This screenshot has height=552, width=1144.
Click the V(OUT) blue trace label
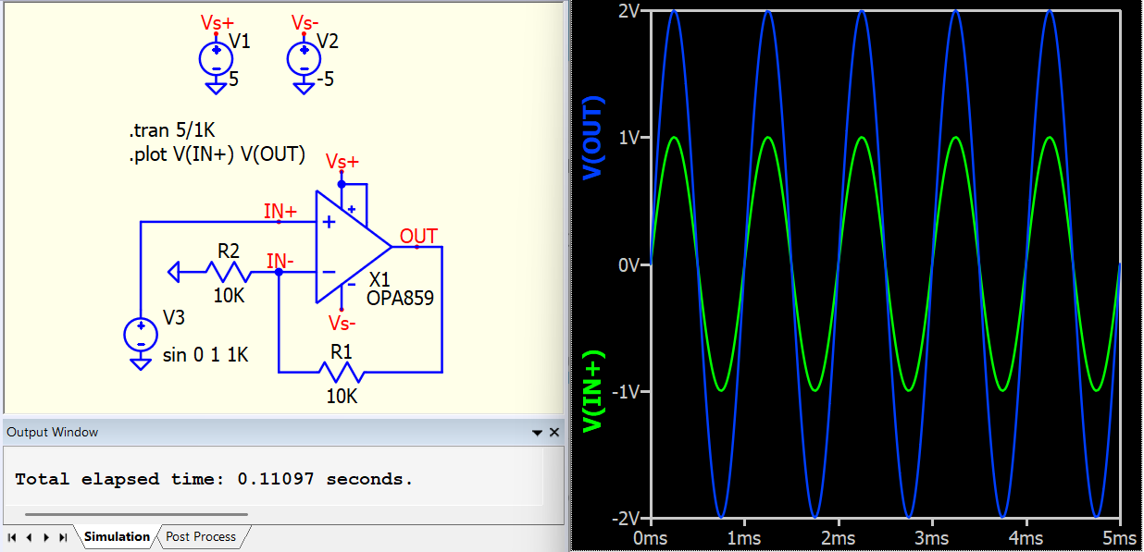point(592,137)
